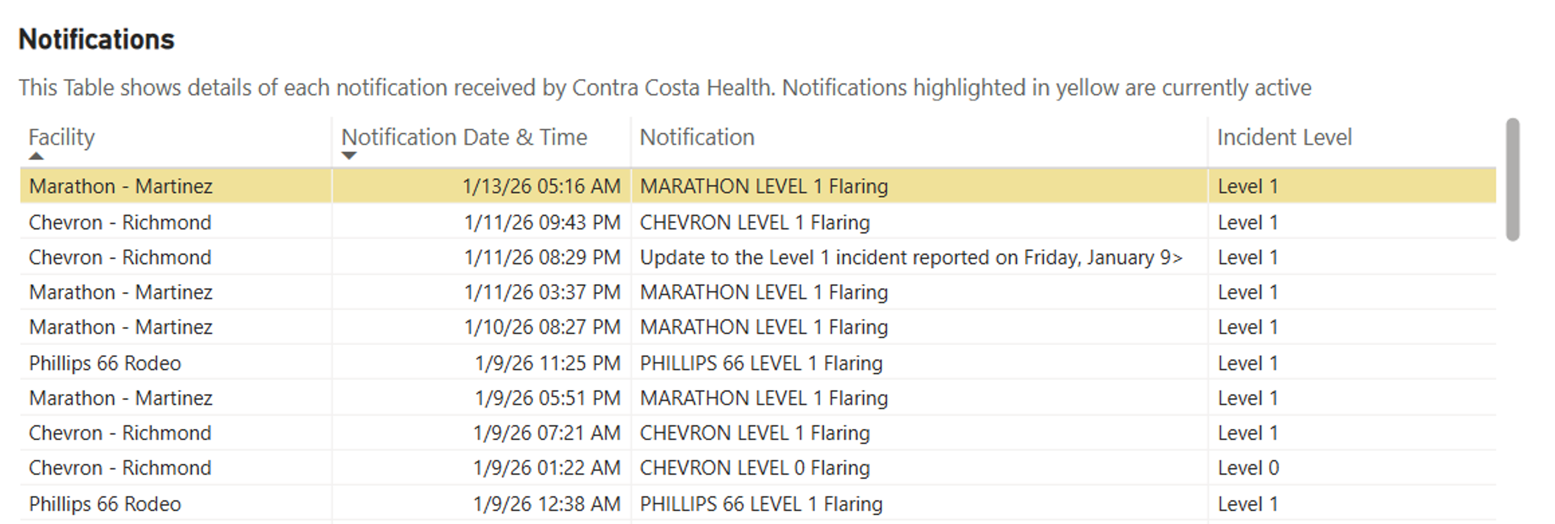Sort by Notification Date & Time header

(464, 138)
